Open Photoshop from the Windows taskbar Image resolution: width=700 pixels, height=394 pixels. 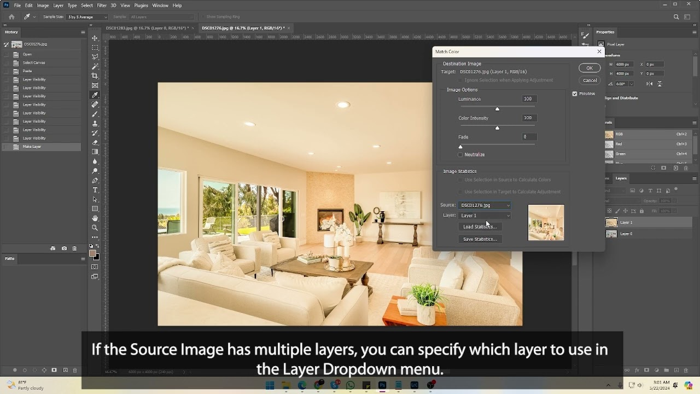click(382, 385)
